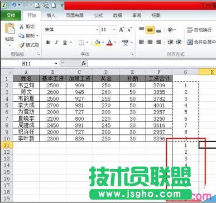Switch to the Data (数据) tab

click(118, 16)
